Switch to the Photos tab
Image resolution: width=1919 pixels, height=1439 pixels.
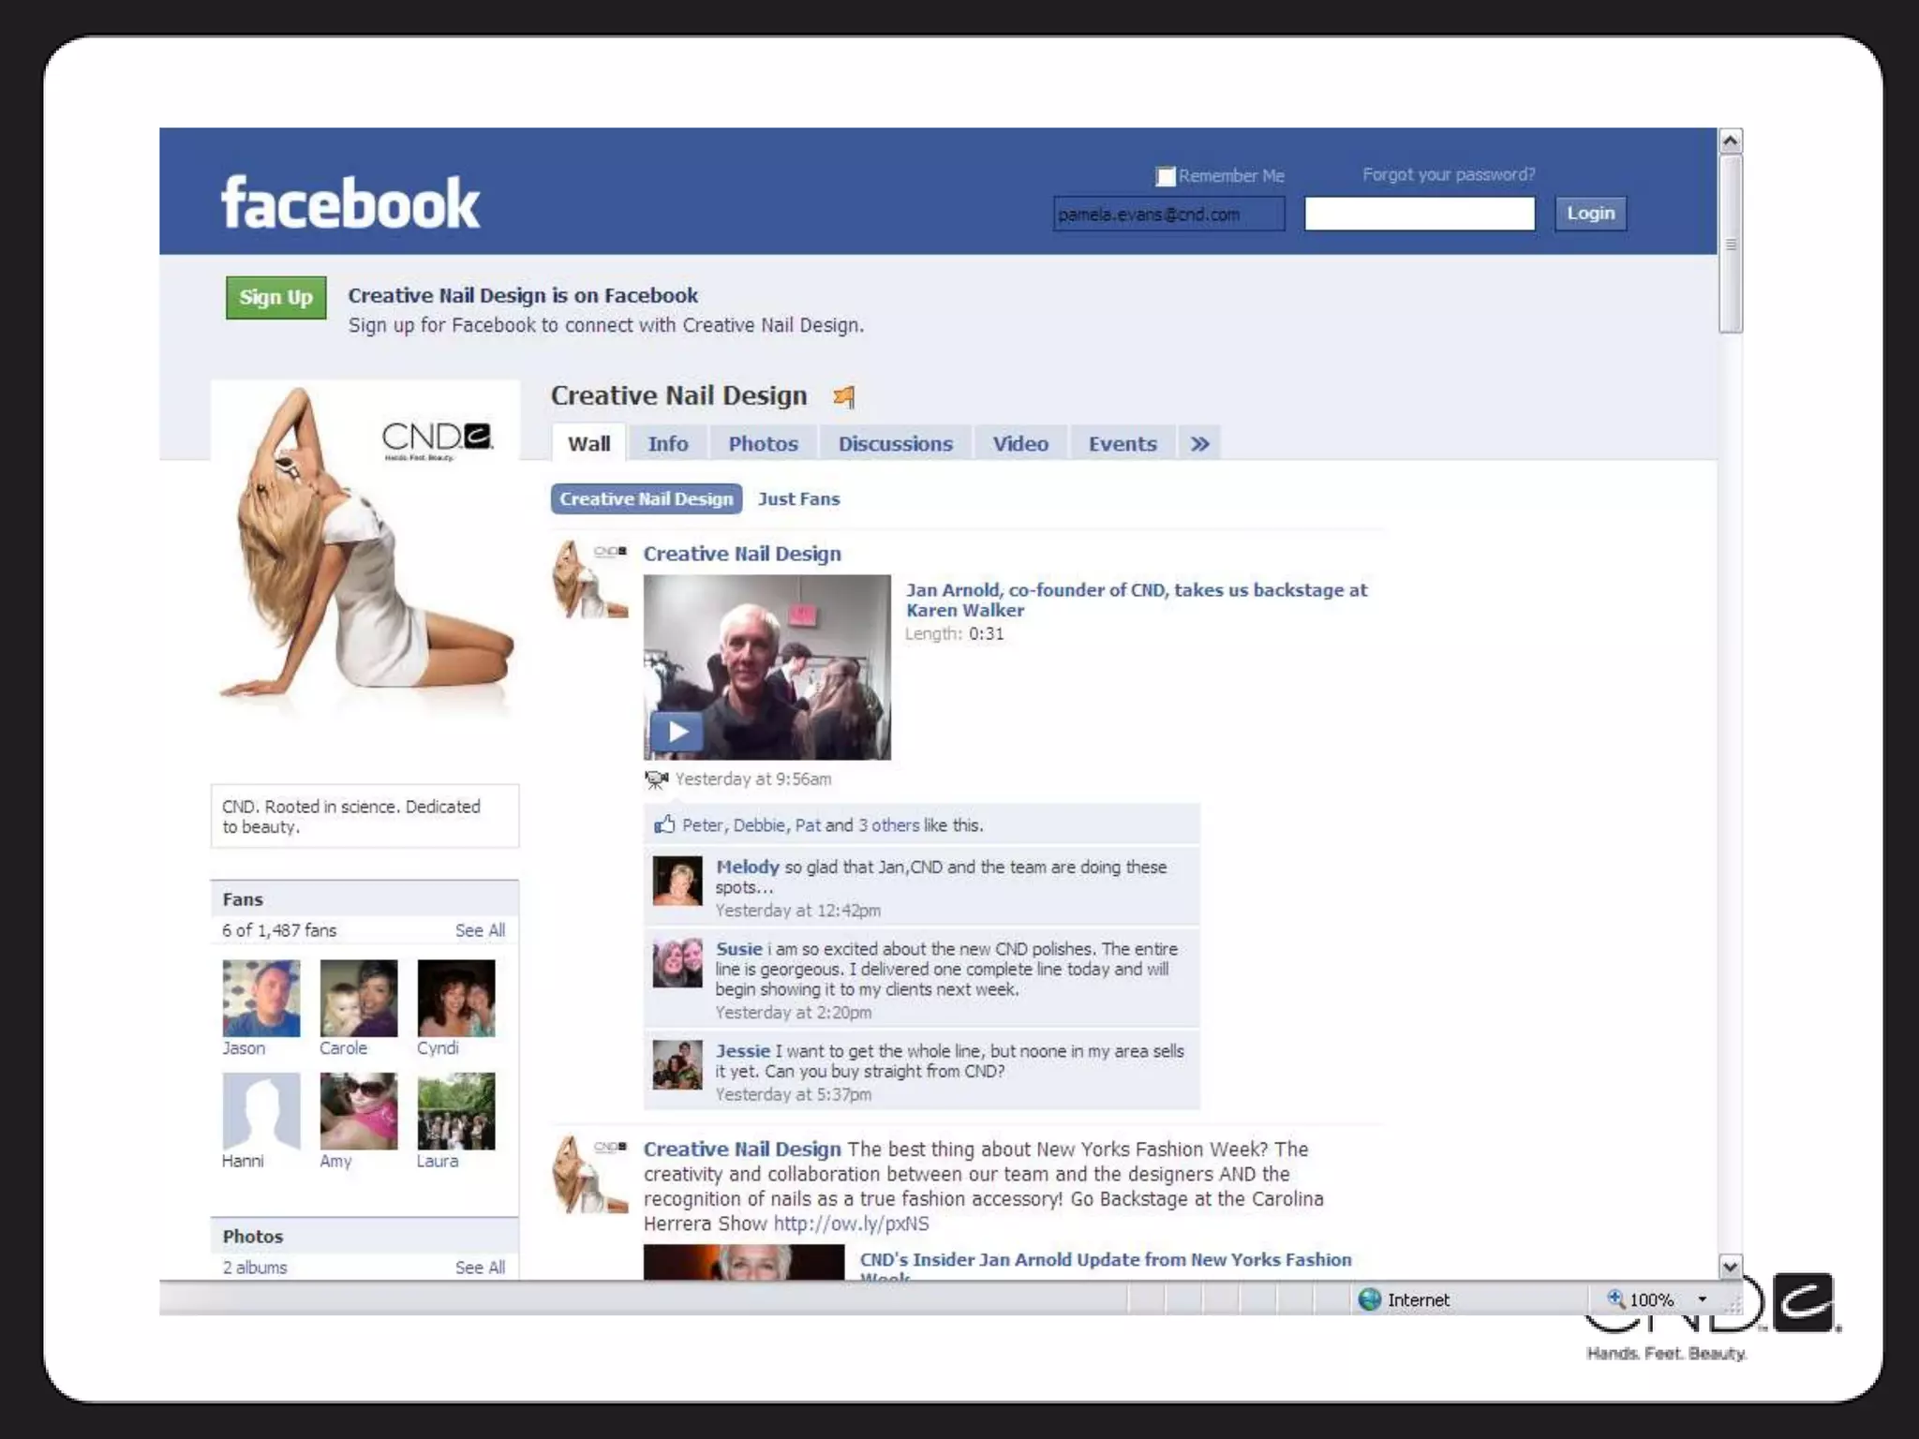click(763, 444)
